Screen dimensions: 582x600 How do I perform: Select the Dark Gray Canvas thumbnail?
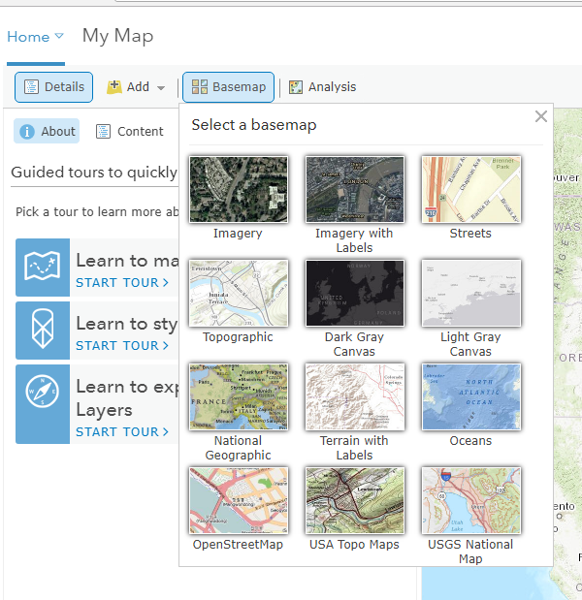pyautogui.click(x=355, y=293)
